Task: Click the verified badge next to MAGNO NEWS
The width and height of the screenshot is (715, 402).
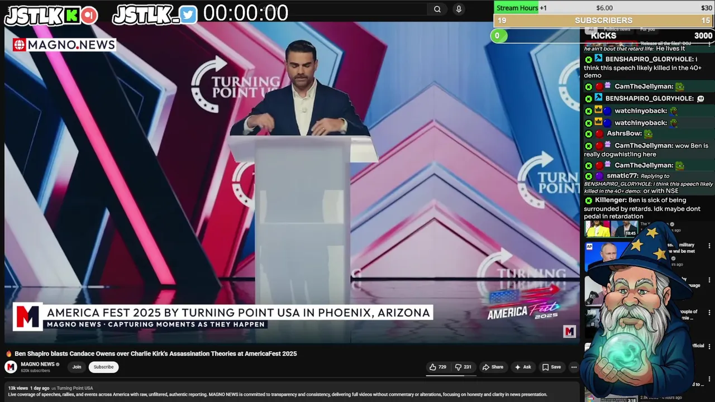Action: pyautogui.click(x=58, y=364)
